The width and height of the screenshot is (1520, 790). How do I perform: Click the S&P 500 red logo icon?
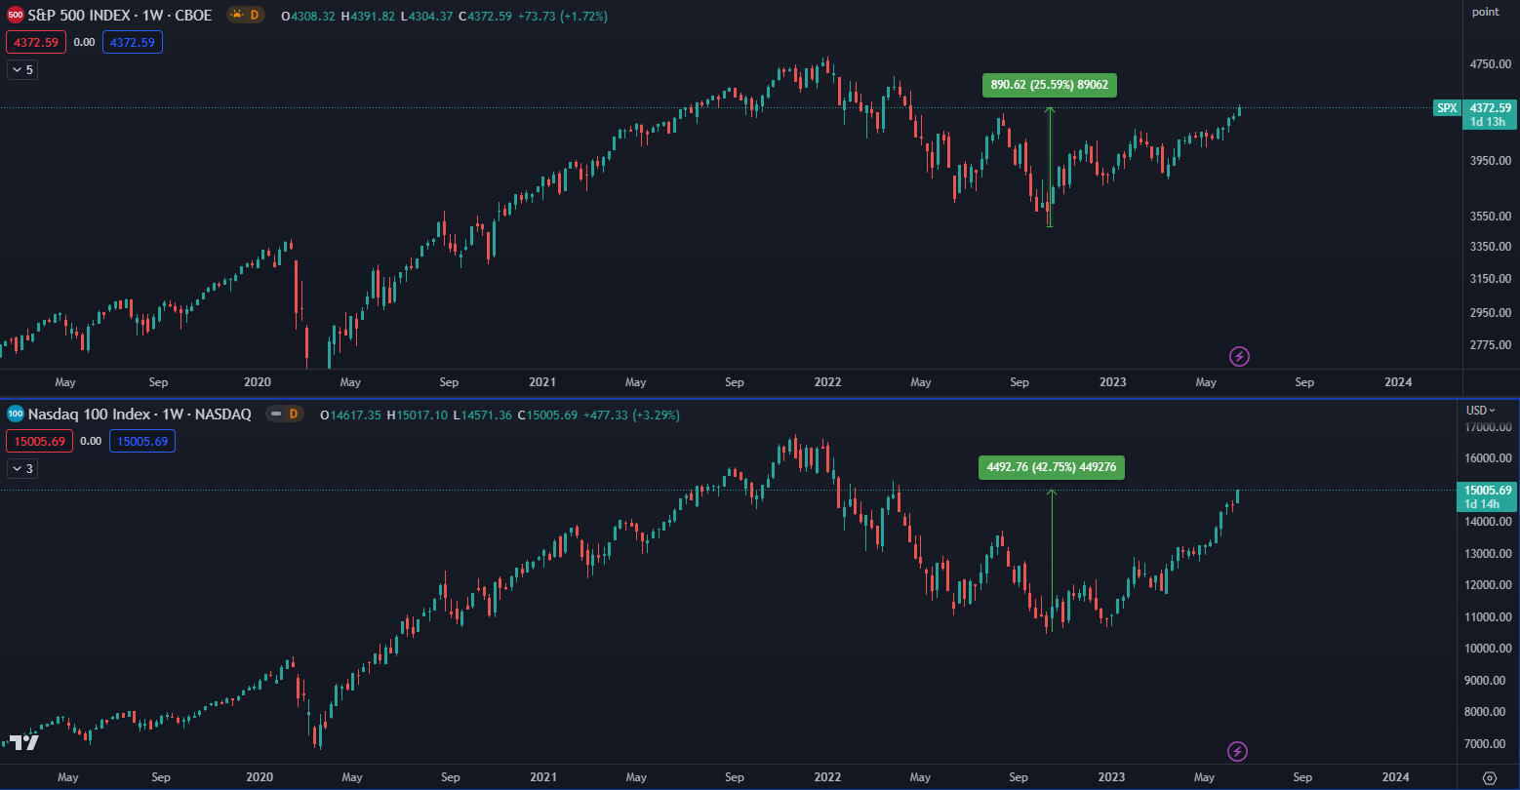pyautogui.click(x=16, y=16)
